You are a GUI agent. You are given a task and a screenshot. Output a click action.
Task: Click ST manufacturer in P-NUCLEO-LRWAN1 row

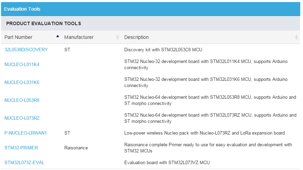pos(67,133)
